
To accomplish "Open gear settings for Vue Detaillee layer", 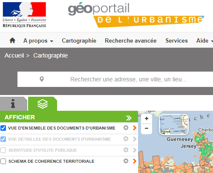I will (x=126, y=139).
